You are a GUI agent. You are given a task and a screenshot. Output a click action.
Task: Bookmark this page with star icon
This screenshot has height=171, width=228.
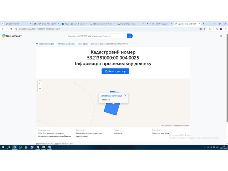(204, 29)
